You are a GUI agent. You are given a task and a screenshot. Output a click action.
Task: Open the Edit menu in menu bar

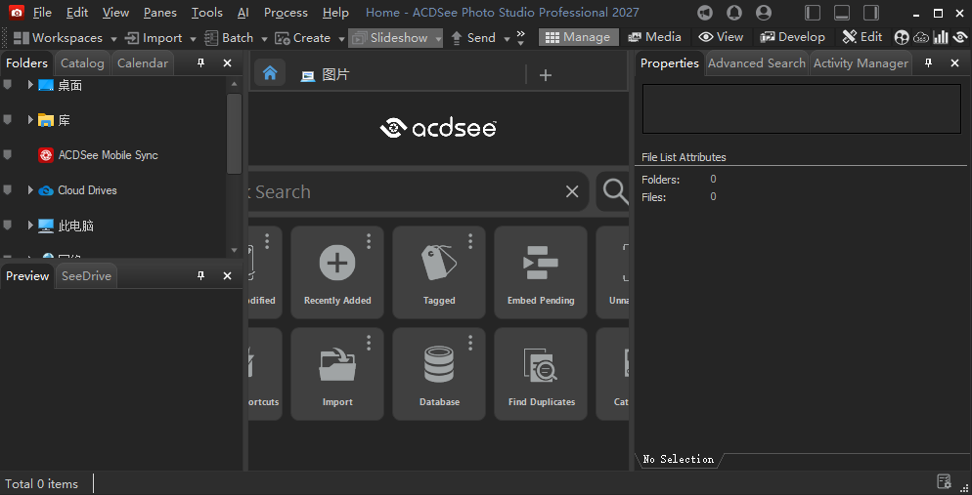[x=77, y=13]
